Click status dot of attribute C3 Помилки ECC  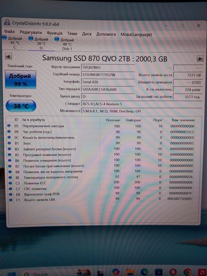10,183
